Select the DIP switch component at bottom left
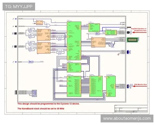Viewport: 156px width, 125px height. coord(34,93)
